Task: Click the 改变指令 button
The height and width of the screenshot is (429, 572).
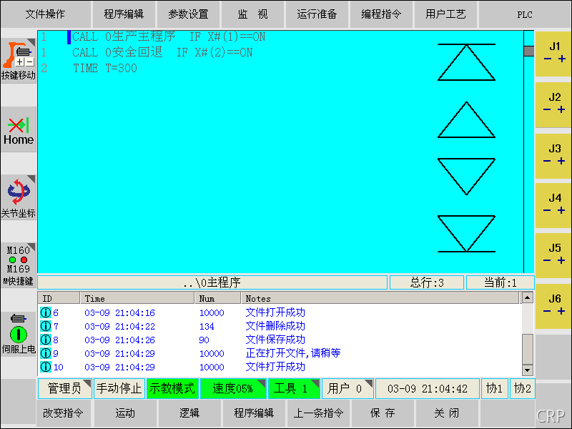Action: click(x=64, y=413)
